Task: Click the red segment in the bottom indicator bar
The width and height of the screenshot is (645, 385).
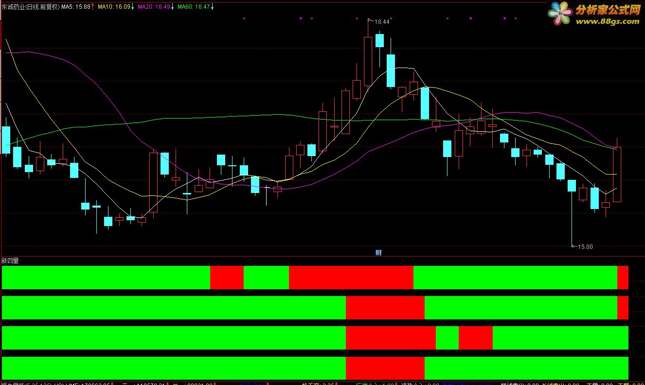Action: (x=385, y=368)
